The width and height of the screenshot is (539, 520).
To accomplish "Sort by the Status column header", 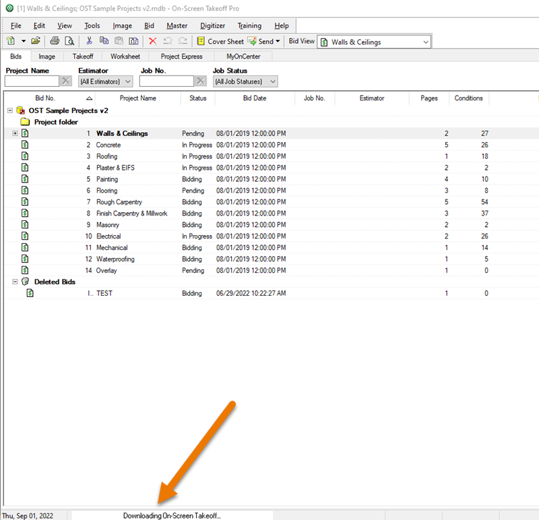I will [x=198, y=98].
